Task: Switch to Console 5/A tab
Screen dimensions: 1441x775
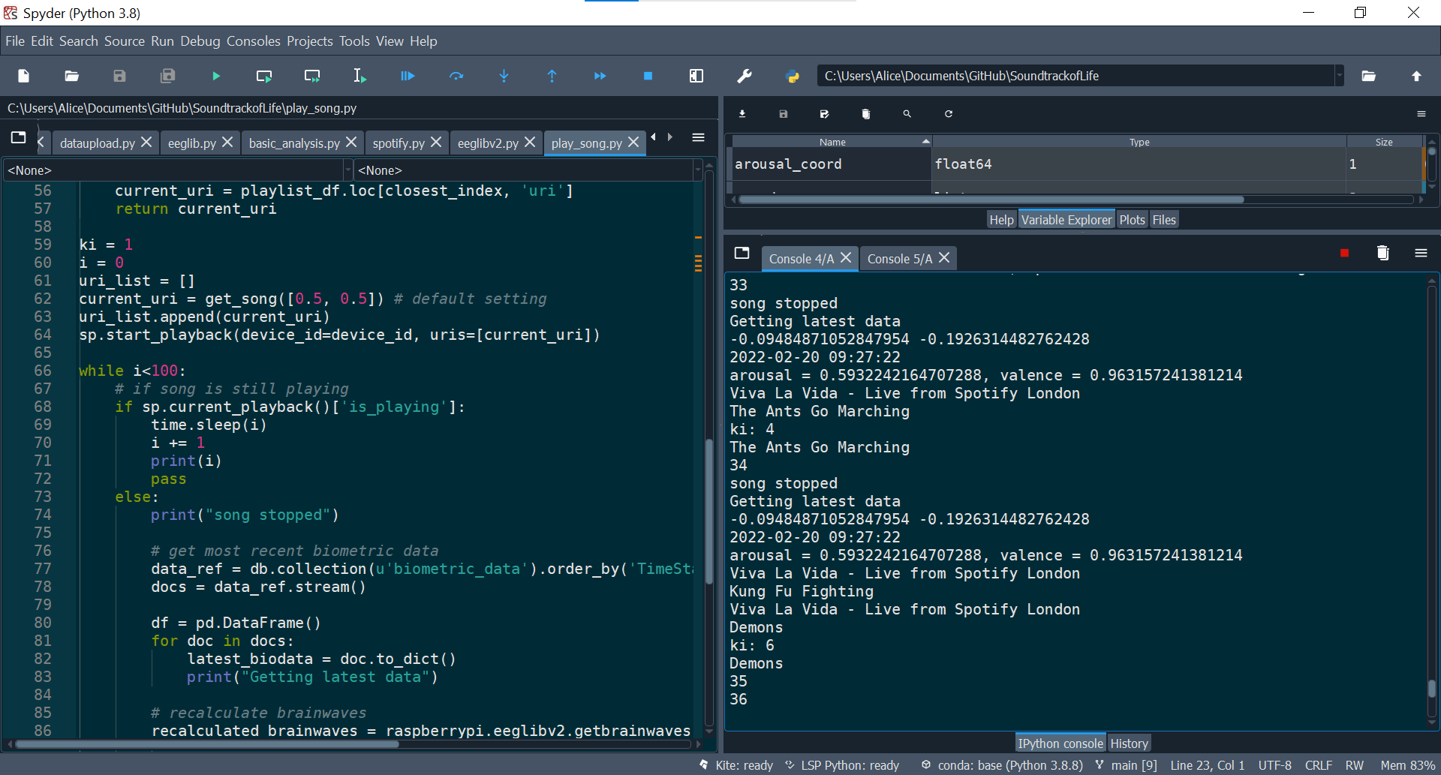Action: tap(899, 259)
